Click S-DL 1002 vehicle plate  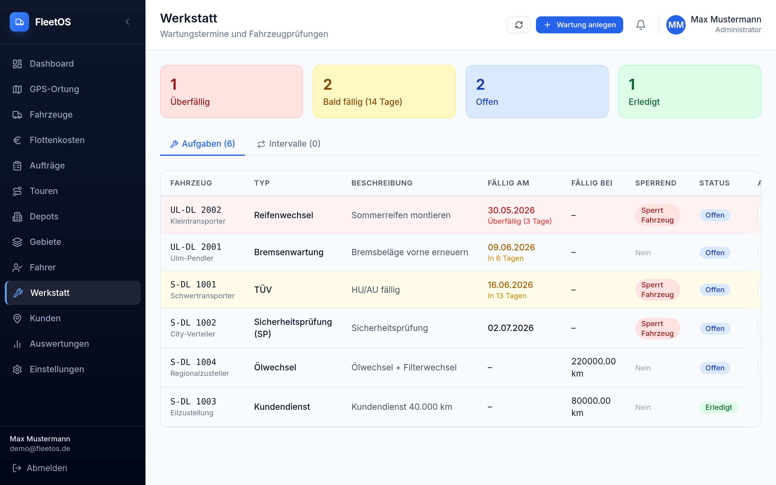tap(193, 323)
